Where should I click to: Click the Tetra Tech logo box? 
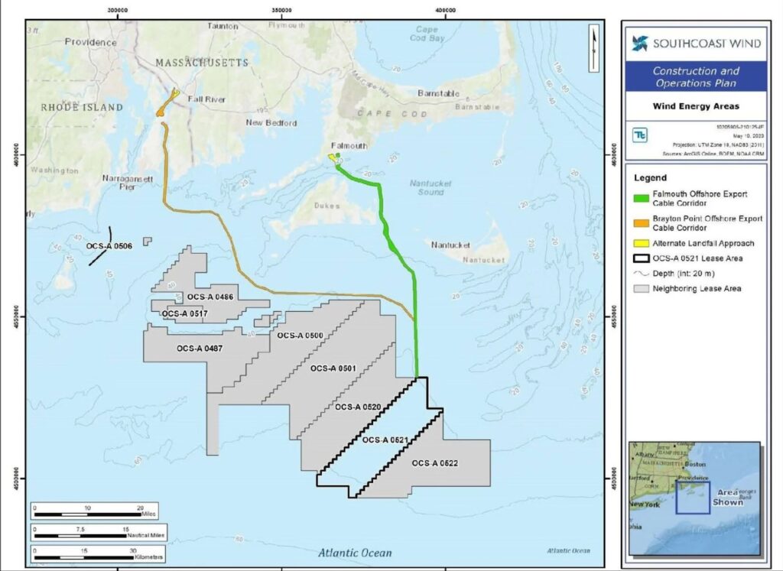click(640, 135)
